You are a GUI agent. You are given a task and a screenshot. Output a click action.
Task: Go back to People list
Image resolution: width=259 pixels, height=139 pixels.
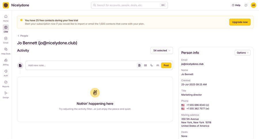point(23,36)
